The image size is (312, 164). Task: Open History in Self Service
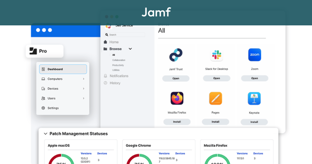click(x=115, y=83)
